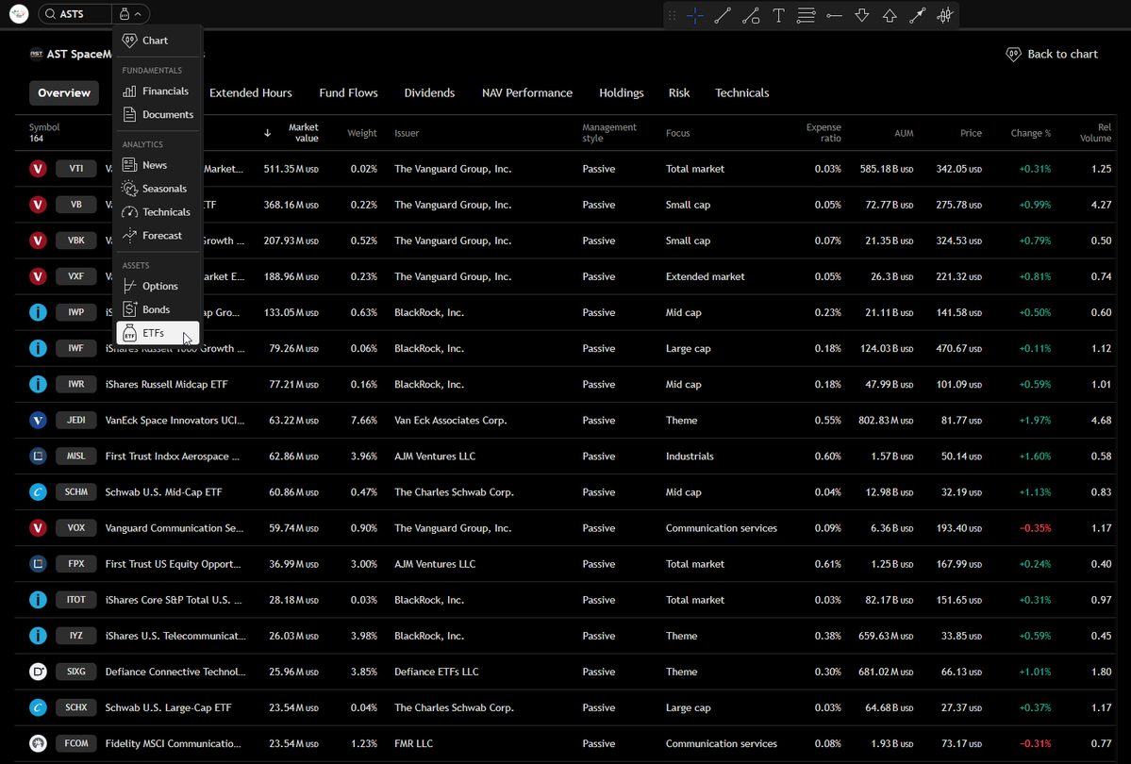The width and height of the screenshot is (1131, 764).
Task: Click the AST SpaceMobile logo icon
Action: (x=36, y=54)
